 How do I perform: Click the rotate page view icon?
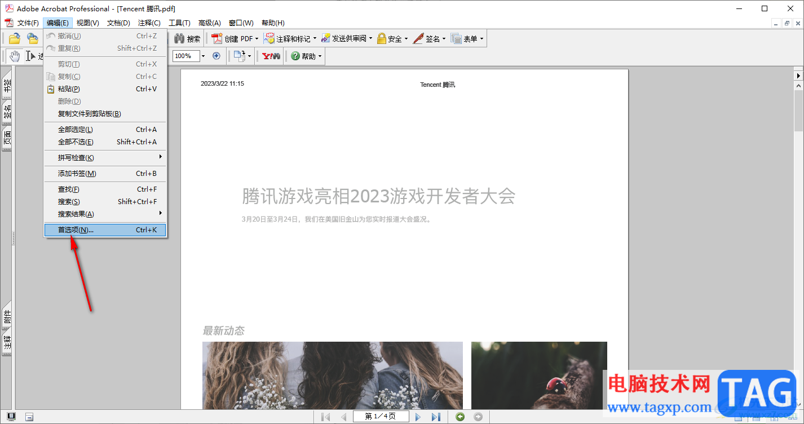tap(239, 56)
